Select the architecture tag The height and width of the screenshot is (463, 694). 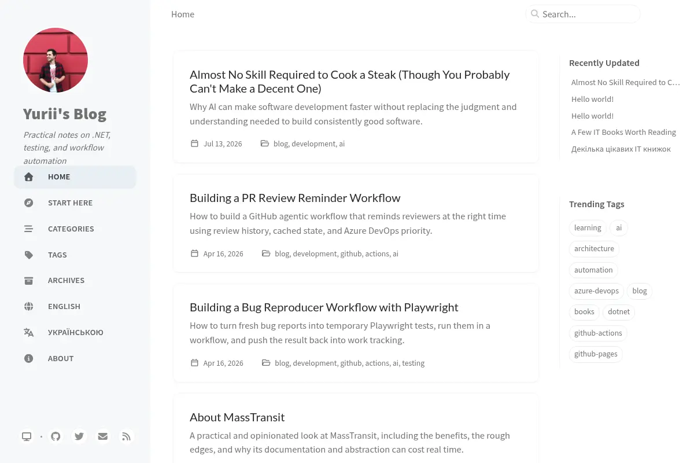pos(594,249)
